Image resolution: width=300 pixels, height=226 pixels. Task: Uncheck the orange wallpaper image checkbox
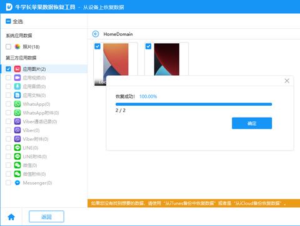pos(97,46)
